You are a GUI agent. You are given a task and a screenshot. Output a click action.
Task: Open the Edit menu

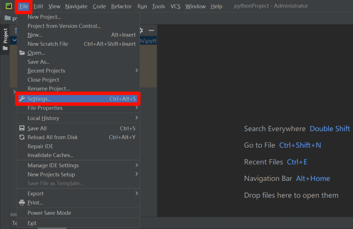(x=38, y=6)
